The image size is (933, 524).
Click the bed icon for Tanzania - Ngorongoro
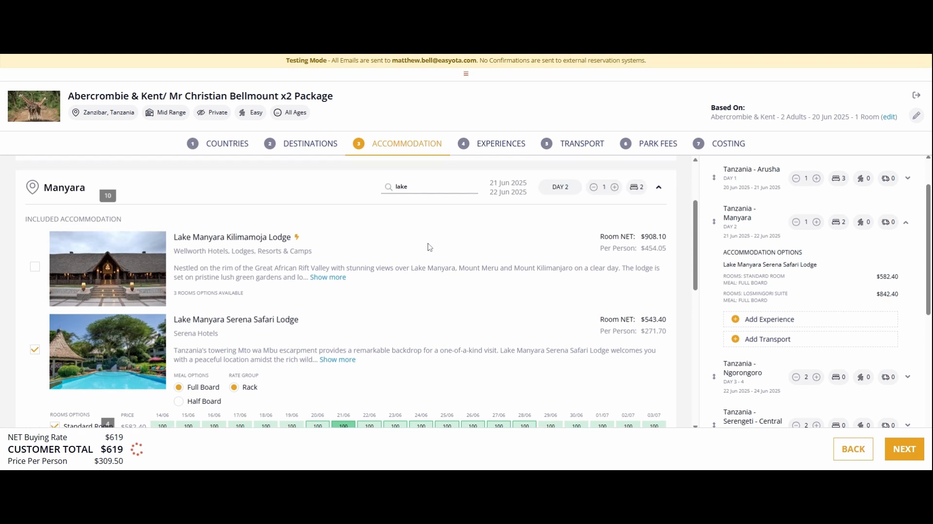[836, 377]
